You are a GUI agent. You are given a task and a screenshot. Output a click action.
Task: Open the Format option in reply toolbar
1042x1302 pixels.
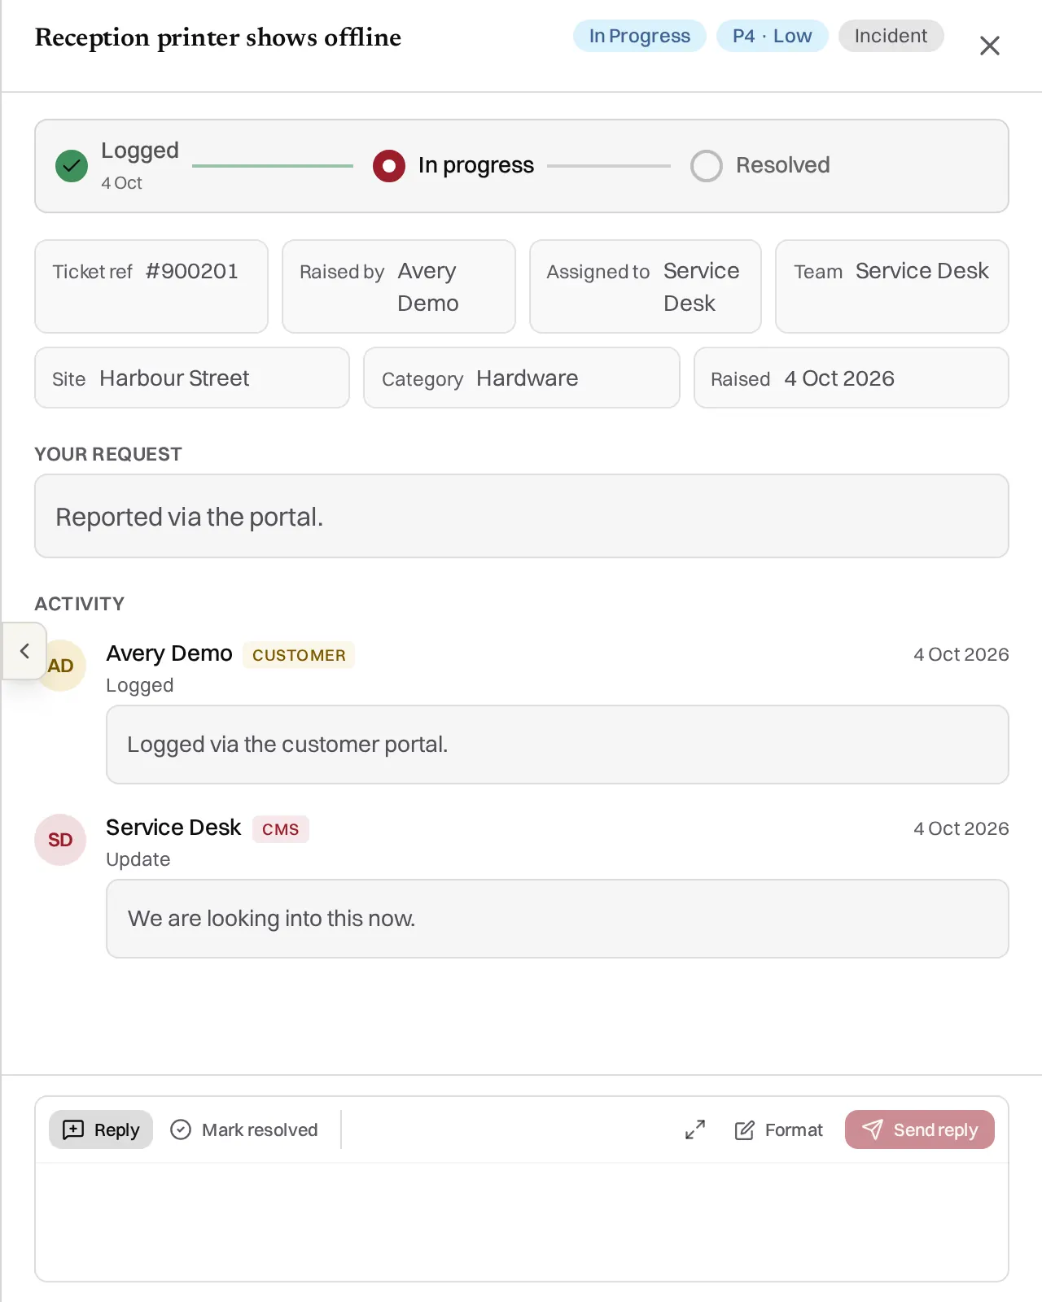click(x=779, y=1129)
